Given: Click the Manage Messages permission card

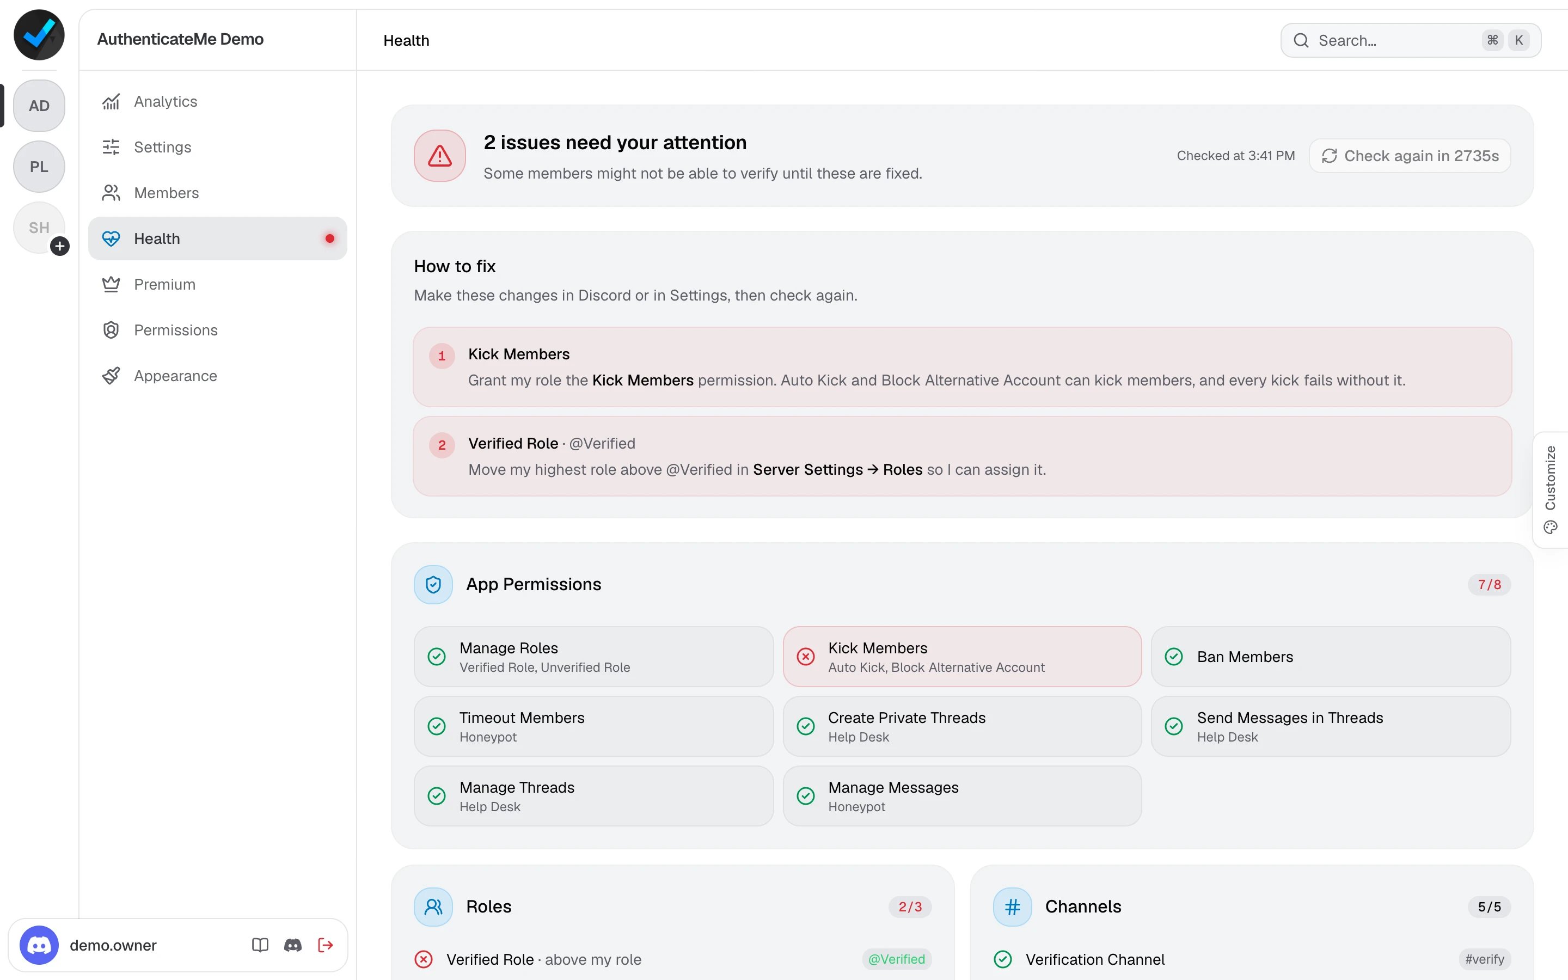Looking at the screenshot, I should [x=962, y=796].
